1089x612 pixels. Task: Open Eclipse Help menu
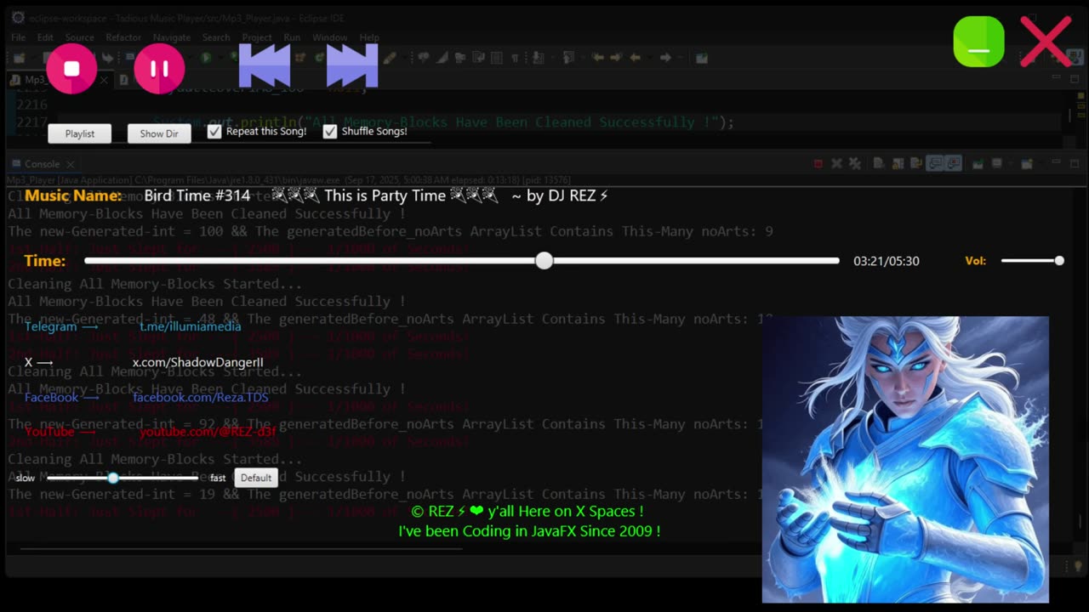(369, 37)
